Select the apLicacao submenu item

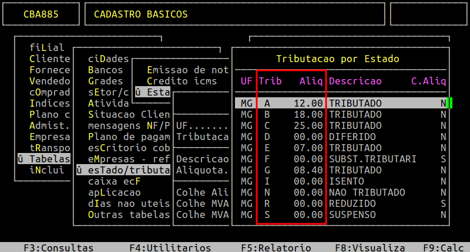114,192
